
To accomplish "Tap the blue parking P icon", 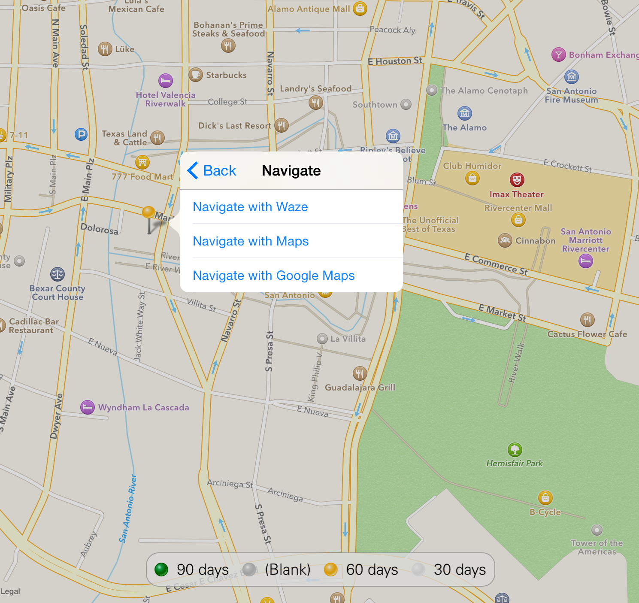I will point(81,134).
